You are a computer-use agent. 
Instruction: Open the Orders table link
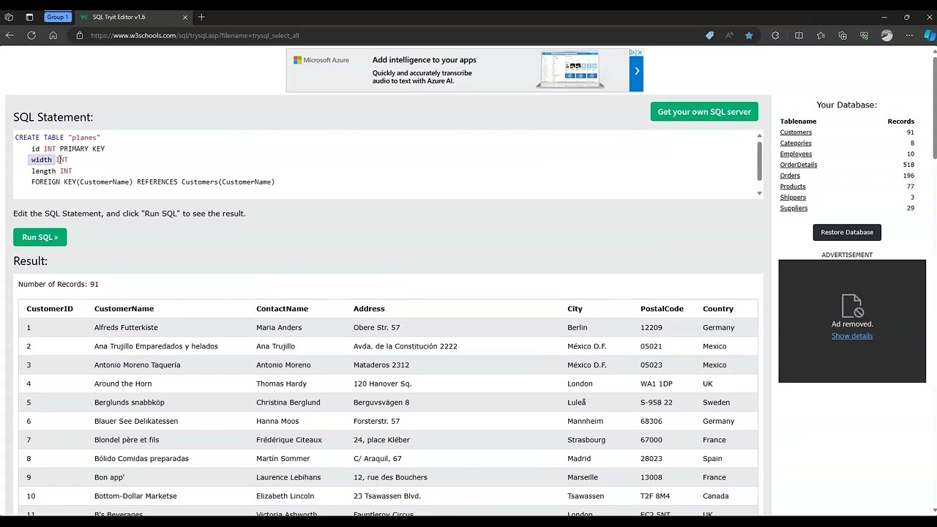tap(790, 176)
